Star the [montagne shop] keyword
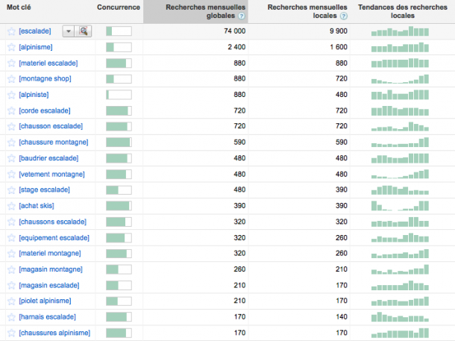Screen dimensions: 455x341 (x=11, y=79)
